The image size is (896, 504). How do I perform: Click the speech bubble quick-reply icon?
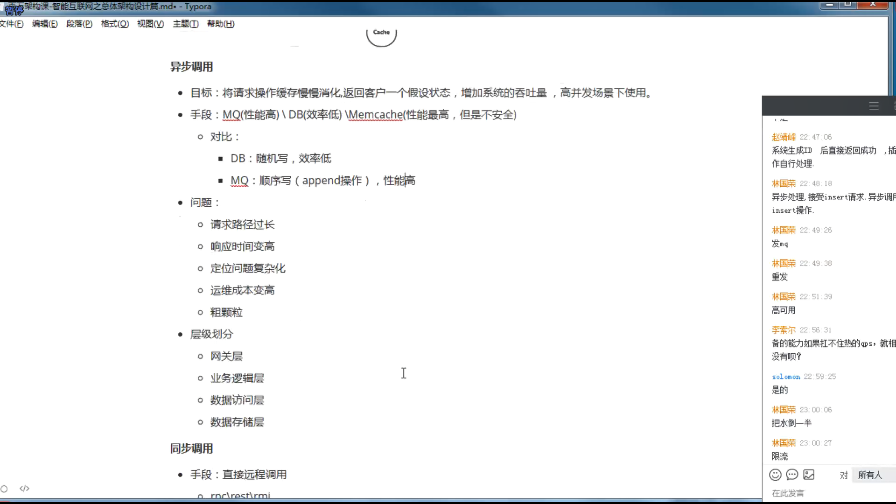point(792,475)
